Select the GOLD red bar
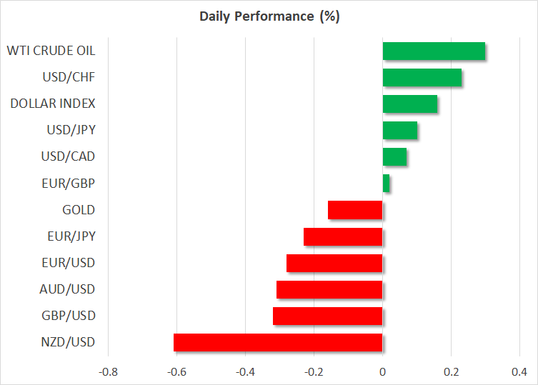Screen dimensions: 538x385 (x=355, y=210)
